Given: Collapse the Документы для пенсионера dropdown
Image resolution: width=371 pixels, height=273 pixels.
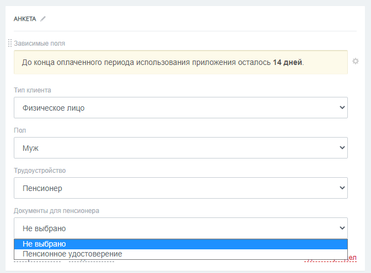Looking at the screenshot, I should (180, 228).
